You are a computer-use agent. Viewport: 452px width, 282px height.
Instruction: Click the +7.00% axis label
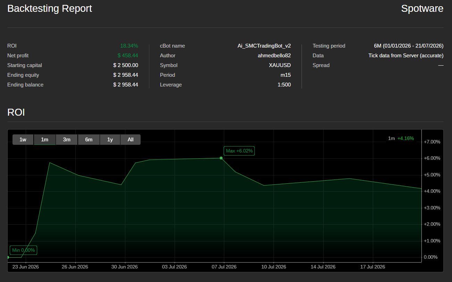click(432, 142)
